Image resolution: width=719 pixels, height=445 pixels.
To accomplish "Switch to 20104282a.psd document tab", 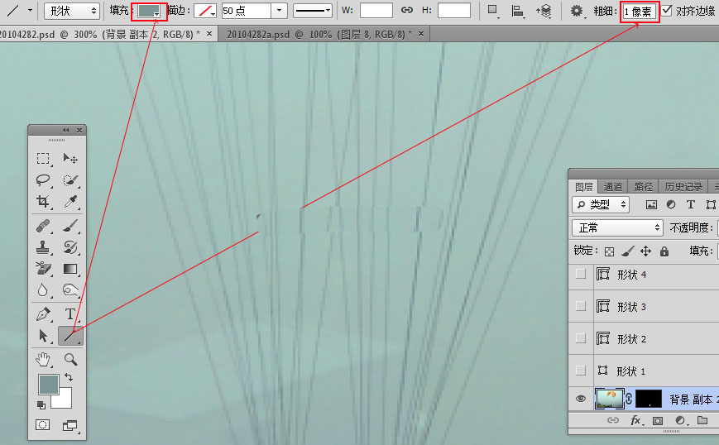I will (x=314, y=34).
